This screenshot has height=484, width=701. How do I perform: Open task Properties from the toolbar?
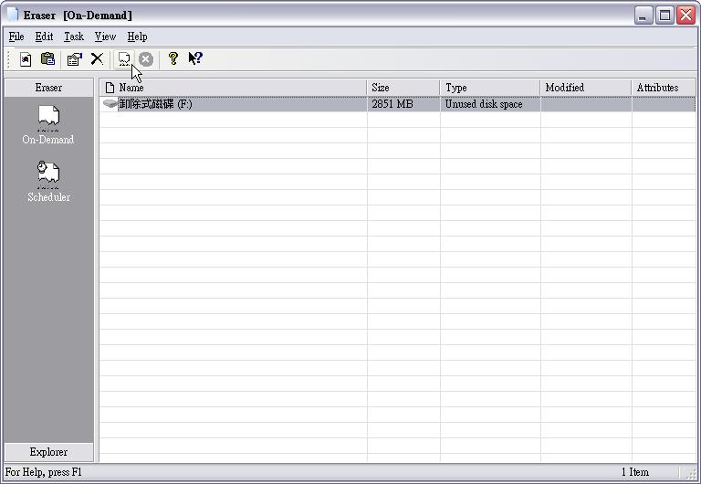click(74, 59)
